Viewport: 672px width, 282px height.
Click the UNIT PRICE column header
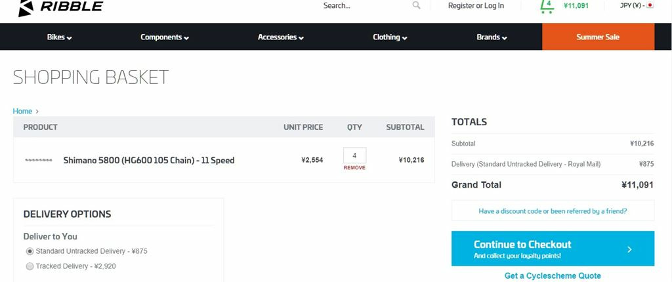(x=303, y=127)
